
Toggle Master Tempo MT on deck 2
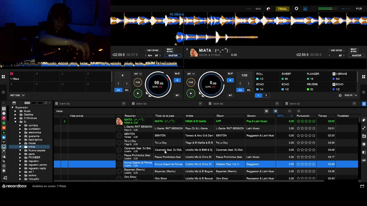230,95
